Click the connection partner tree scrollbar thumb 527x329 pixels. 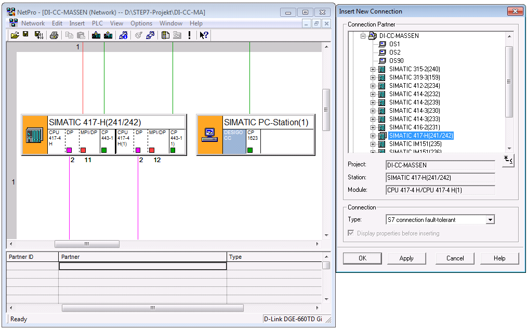509,81
